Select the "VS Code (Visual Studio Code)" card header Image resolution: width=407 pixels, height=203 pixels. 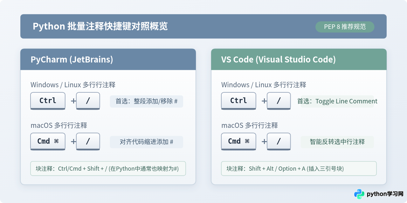[299, 59]
